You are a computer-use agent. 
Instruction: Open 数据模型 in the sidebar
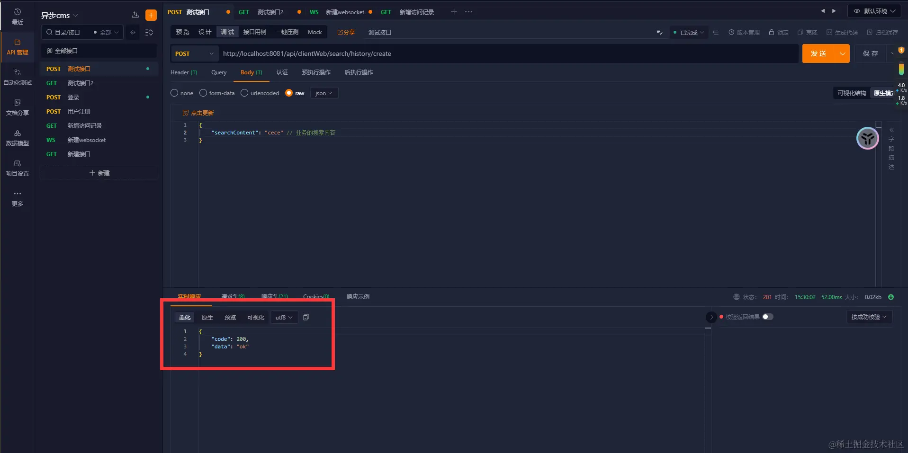[18, 138]
